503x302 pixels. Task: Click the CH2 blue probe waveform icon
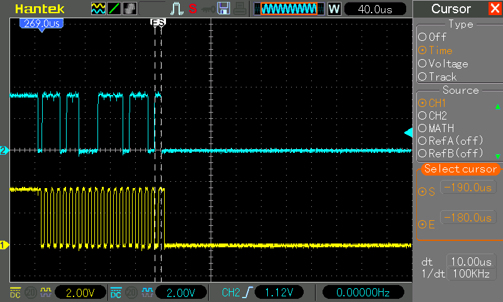coord(147,292)
